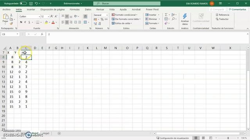Click the Increase Indent icon

80,22
